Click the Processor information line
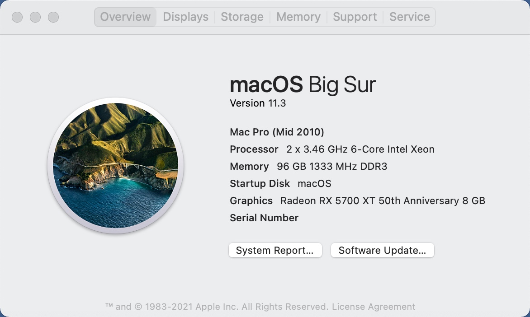The width and height of the screenshot is (530, 317). [x=332, y=149]
